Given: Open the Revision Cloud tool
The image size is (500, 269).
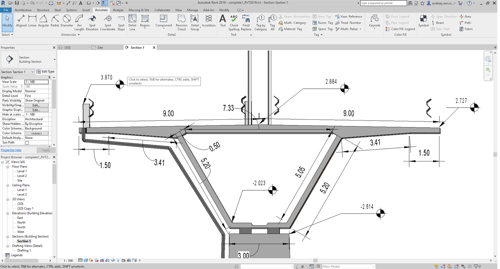Looking at the screenshot, I should tap(181, 22).
